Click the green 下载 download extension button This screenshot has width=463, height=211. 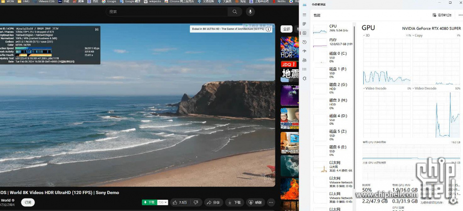[x=149, y=203]
